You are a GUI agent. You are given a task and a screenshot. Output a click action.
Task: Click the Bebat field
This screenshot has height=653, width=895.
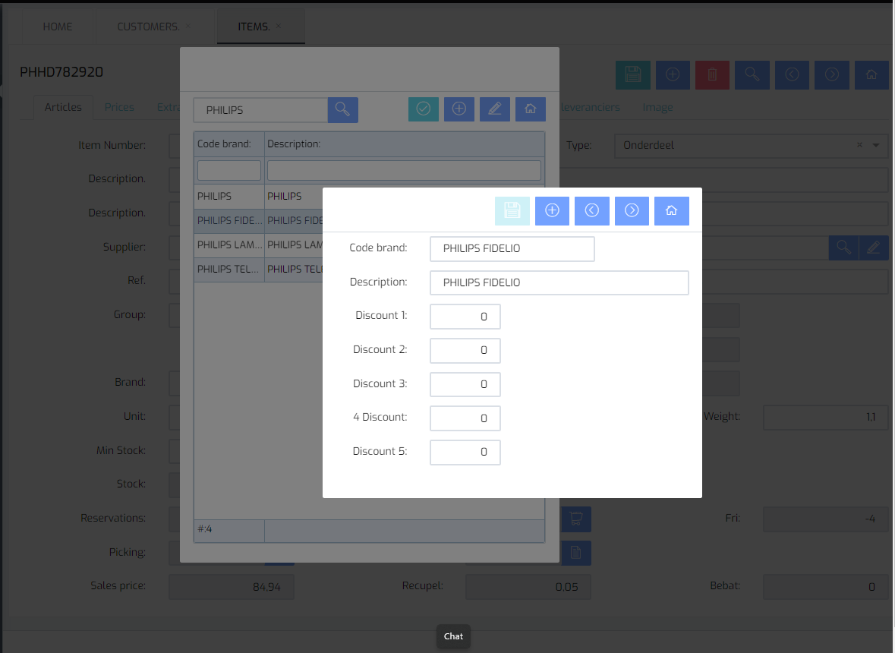click(825, 587)
